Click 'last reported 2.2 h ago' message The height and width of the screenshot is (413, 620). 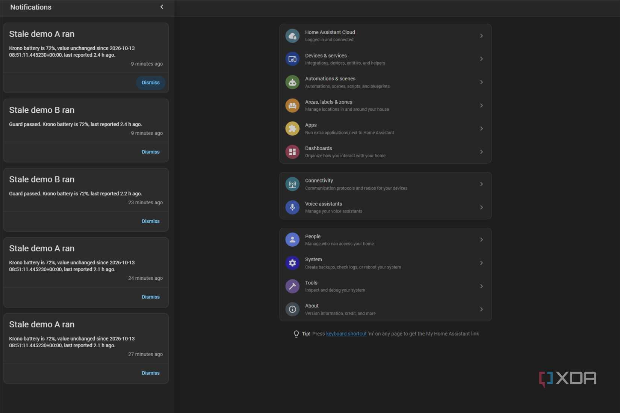click(x=116, y=194)
